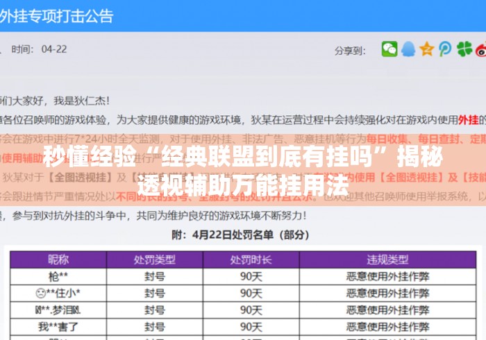Viewport: 486px width, 340px height.
Task: Select nickname cell **住小*
Action: (58, 293)
